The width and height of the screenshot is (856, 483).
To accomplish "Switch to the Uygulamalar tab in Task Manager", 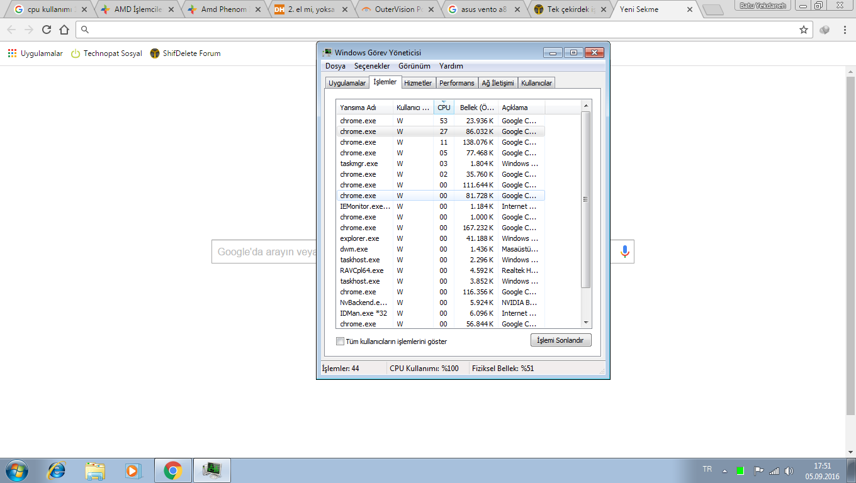I will (x=347, y=83).
